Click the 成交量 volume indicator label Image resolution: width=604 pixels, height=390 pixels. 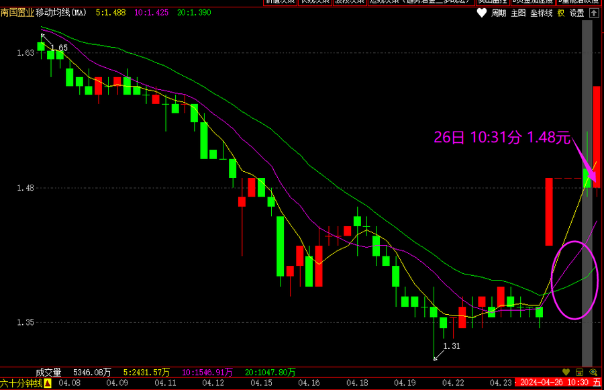point(48,373)
